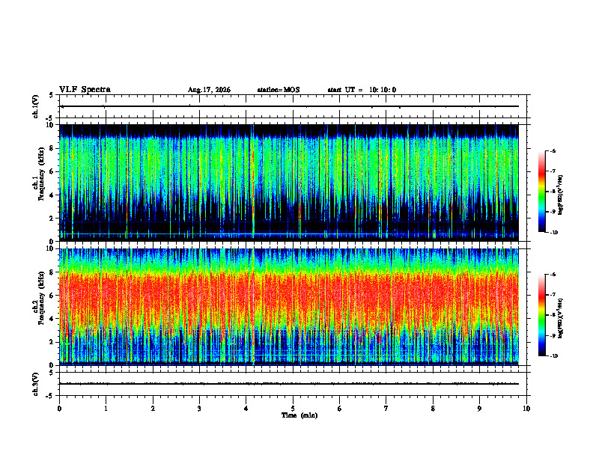The image size is (593, 458).
Task: Click the time axis tick label "2"
Action: [153, 409]
